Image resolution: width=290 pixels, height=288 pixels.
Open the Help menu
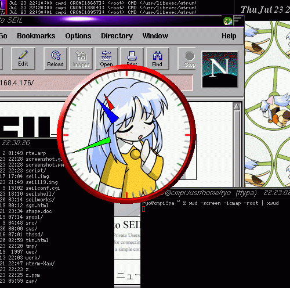229,36
